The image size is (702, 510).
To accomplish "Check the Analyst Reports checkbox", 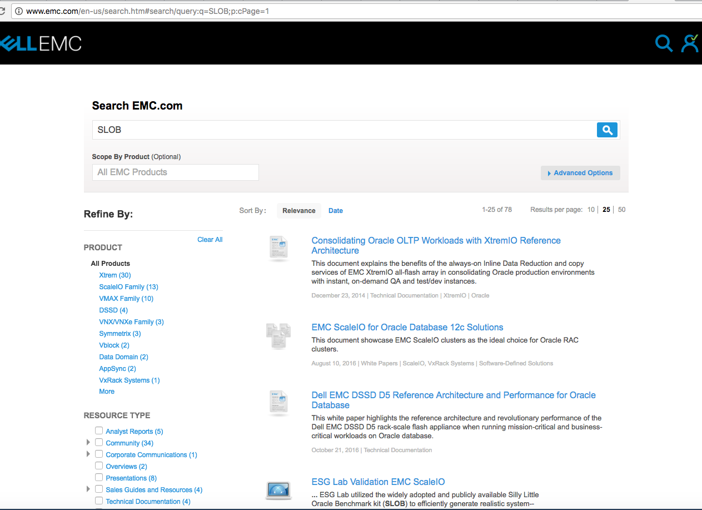I will coord(99,431).
